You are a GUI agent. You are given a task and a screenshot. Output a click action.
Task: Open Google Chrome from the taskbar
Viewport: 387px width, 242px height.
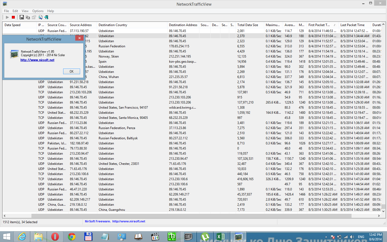[71, 237]
